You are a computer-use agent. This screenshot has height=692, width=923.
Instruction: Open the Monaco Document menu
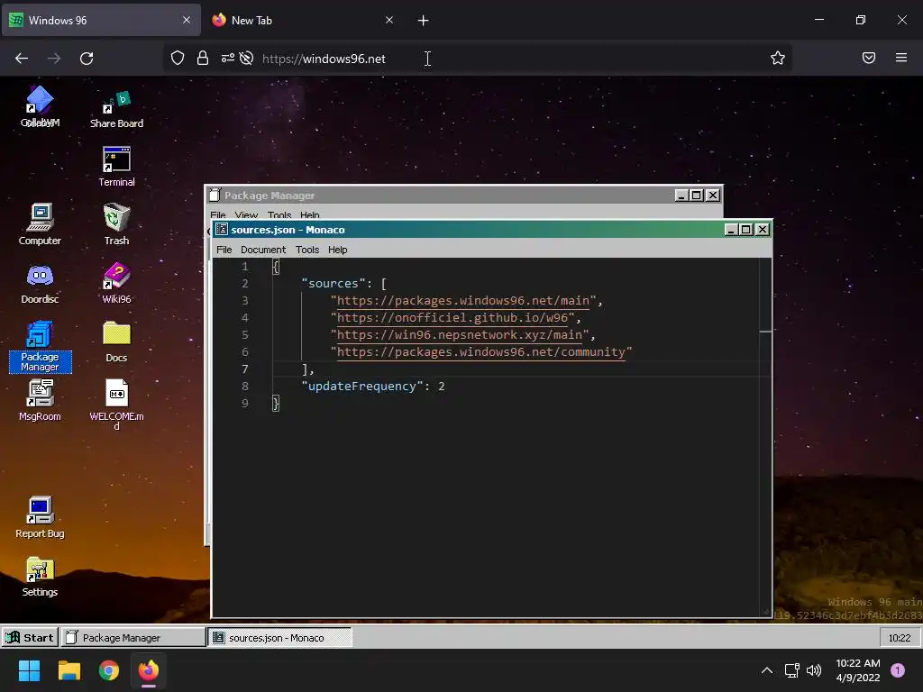[x=263, y=250]
